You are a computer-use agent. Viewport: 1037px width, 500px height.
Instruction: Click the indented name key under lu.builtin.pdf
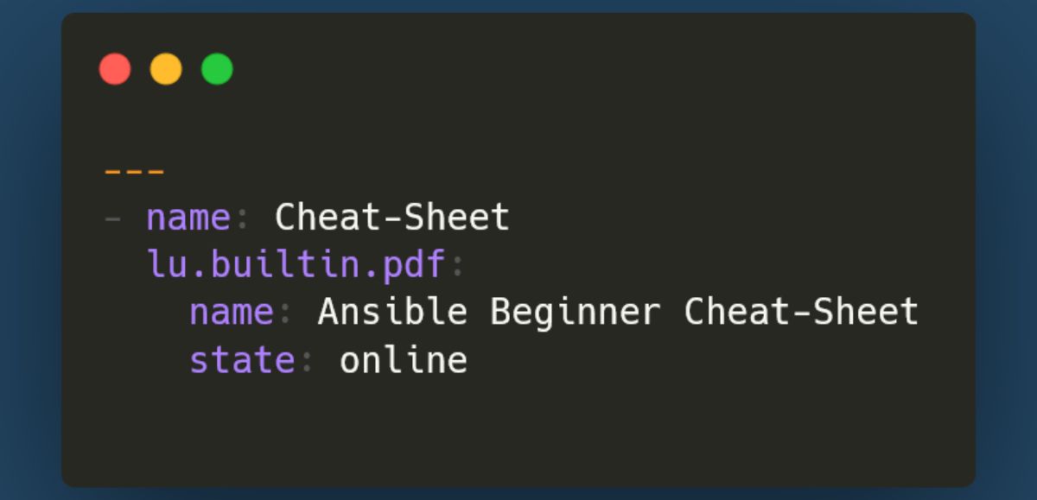232,312
